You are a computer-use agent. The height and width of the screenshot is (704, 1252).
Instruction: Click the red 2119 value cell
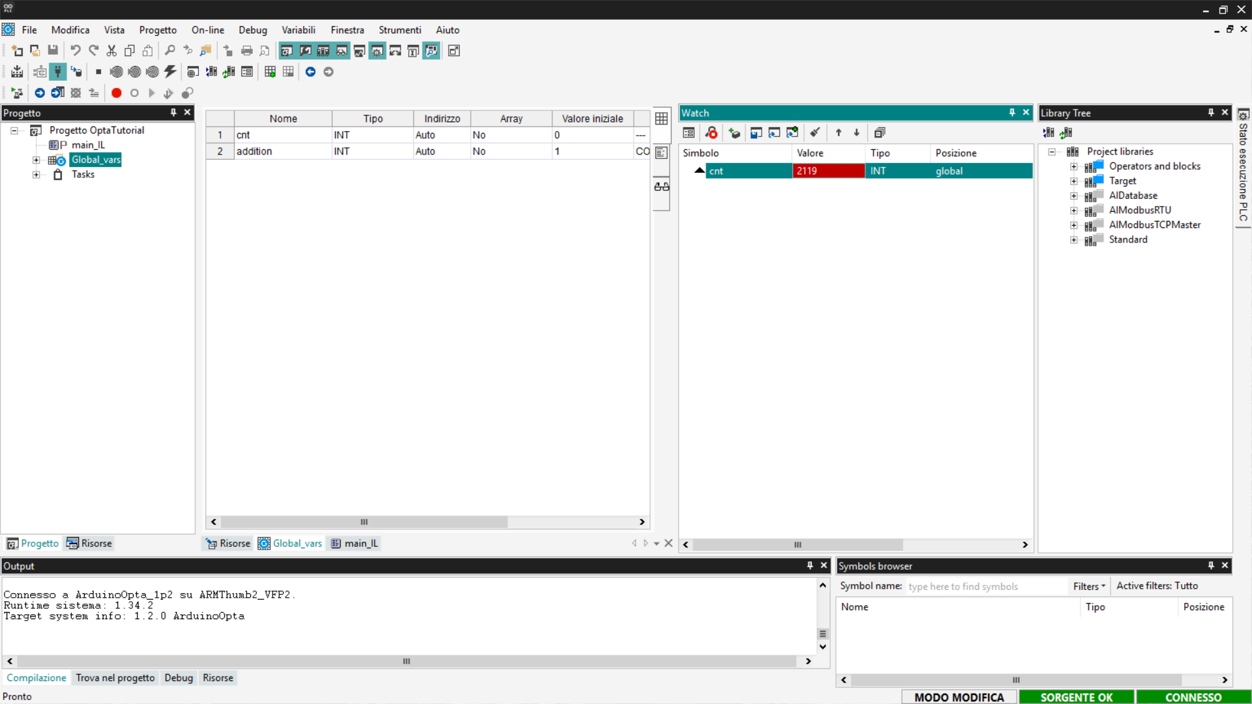(x=827, y=171)
